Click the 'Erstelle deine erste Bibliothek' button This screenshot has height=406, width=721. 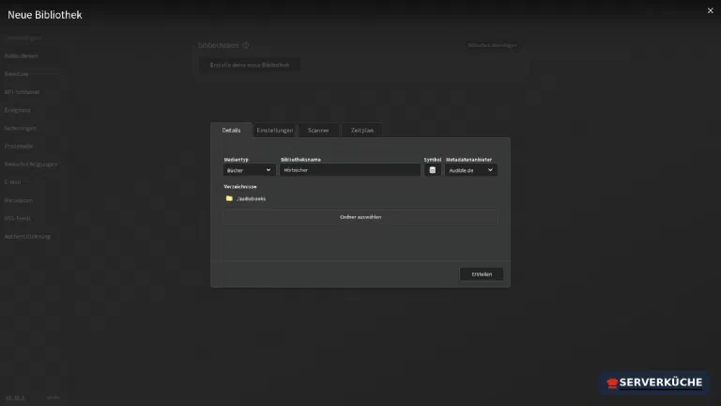click(x=250, y=65)
